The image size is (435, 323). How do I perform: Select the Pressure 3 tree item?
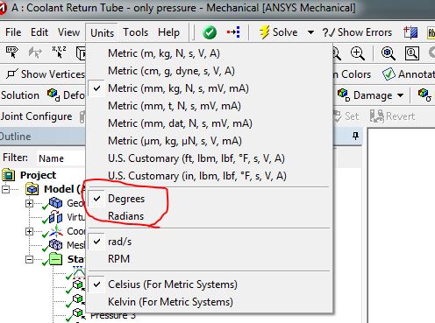pos(113,316)
